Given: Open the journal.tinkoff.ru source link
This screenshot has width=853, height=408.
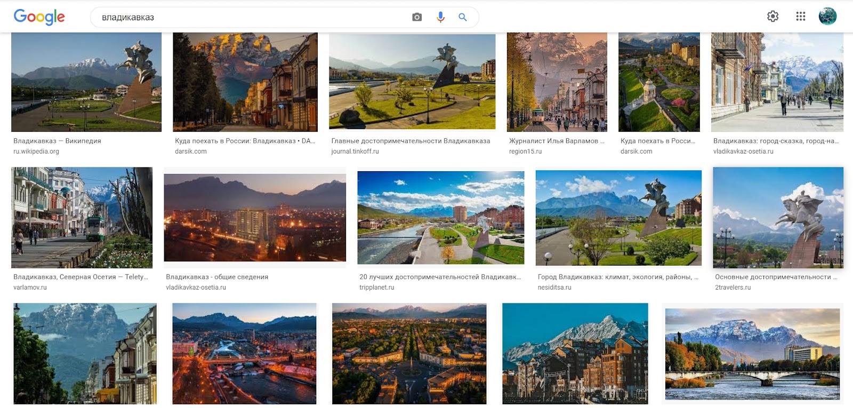Looking at the screenshot, I should (x=355, y=151).
